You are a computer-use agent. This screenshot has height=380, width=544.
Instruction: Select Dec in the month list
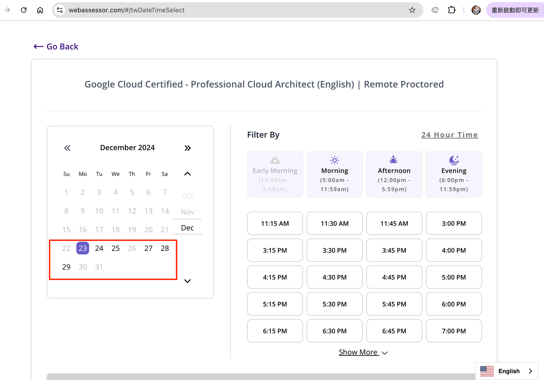click(187, 228)
